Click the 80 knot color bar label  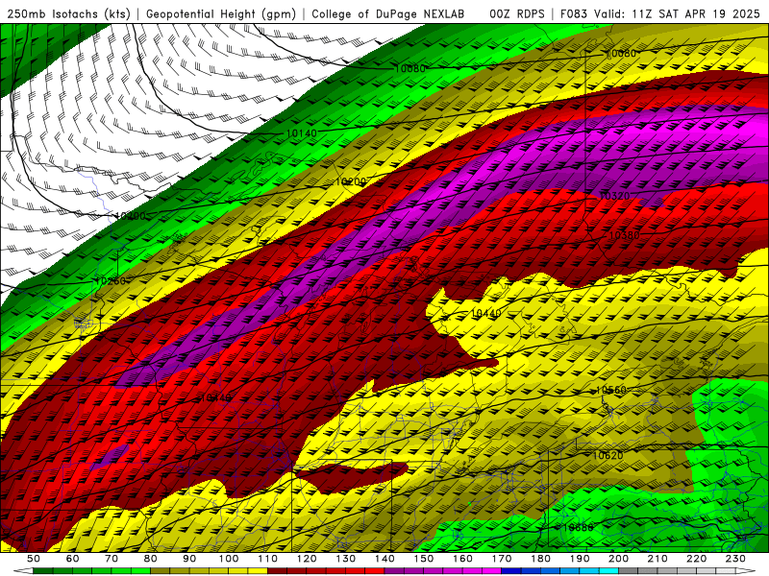(x=150, y=559)
